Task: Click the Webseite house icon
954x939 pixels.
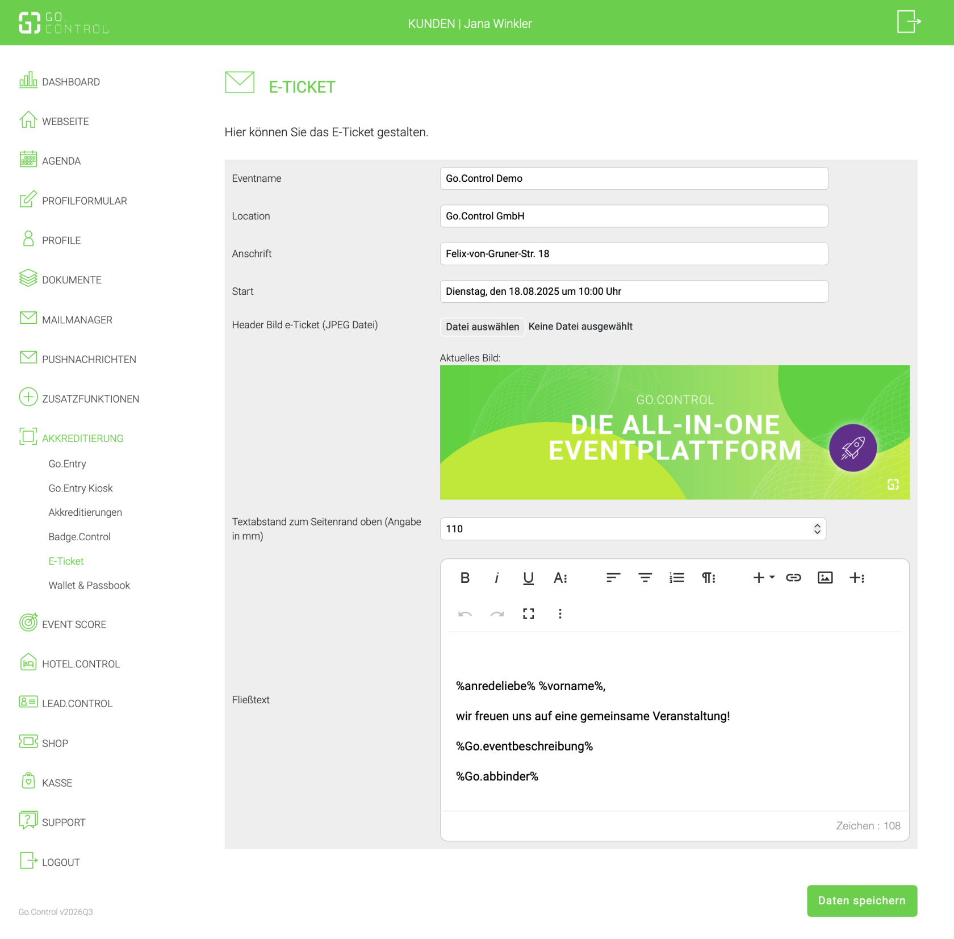Action: (x=28, y=120)
